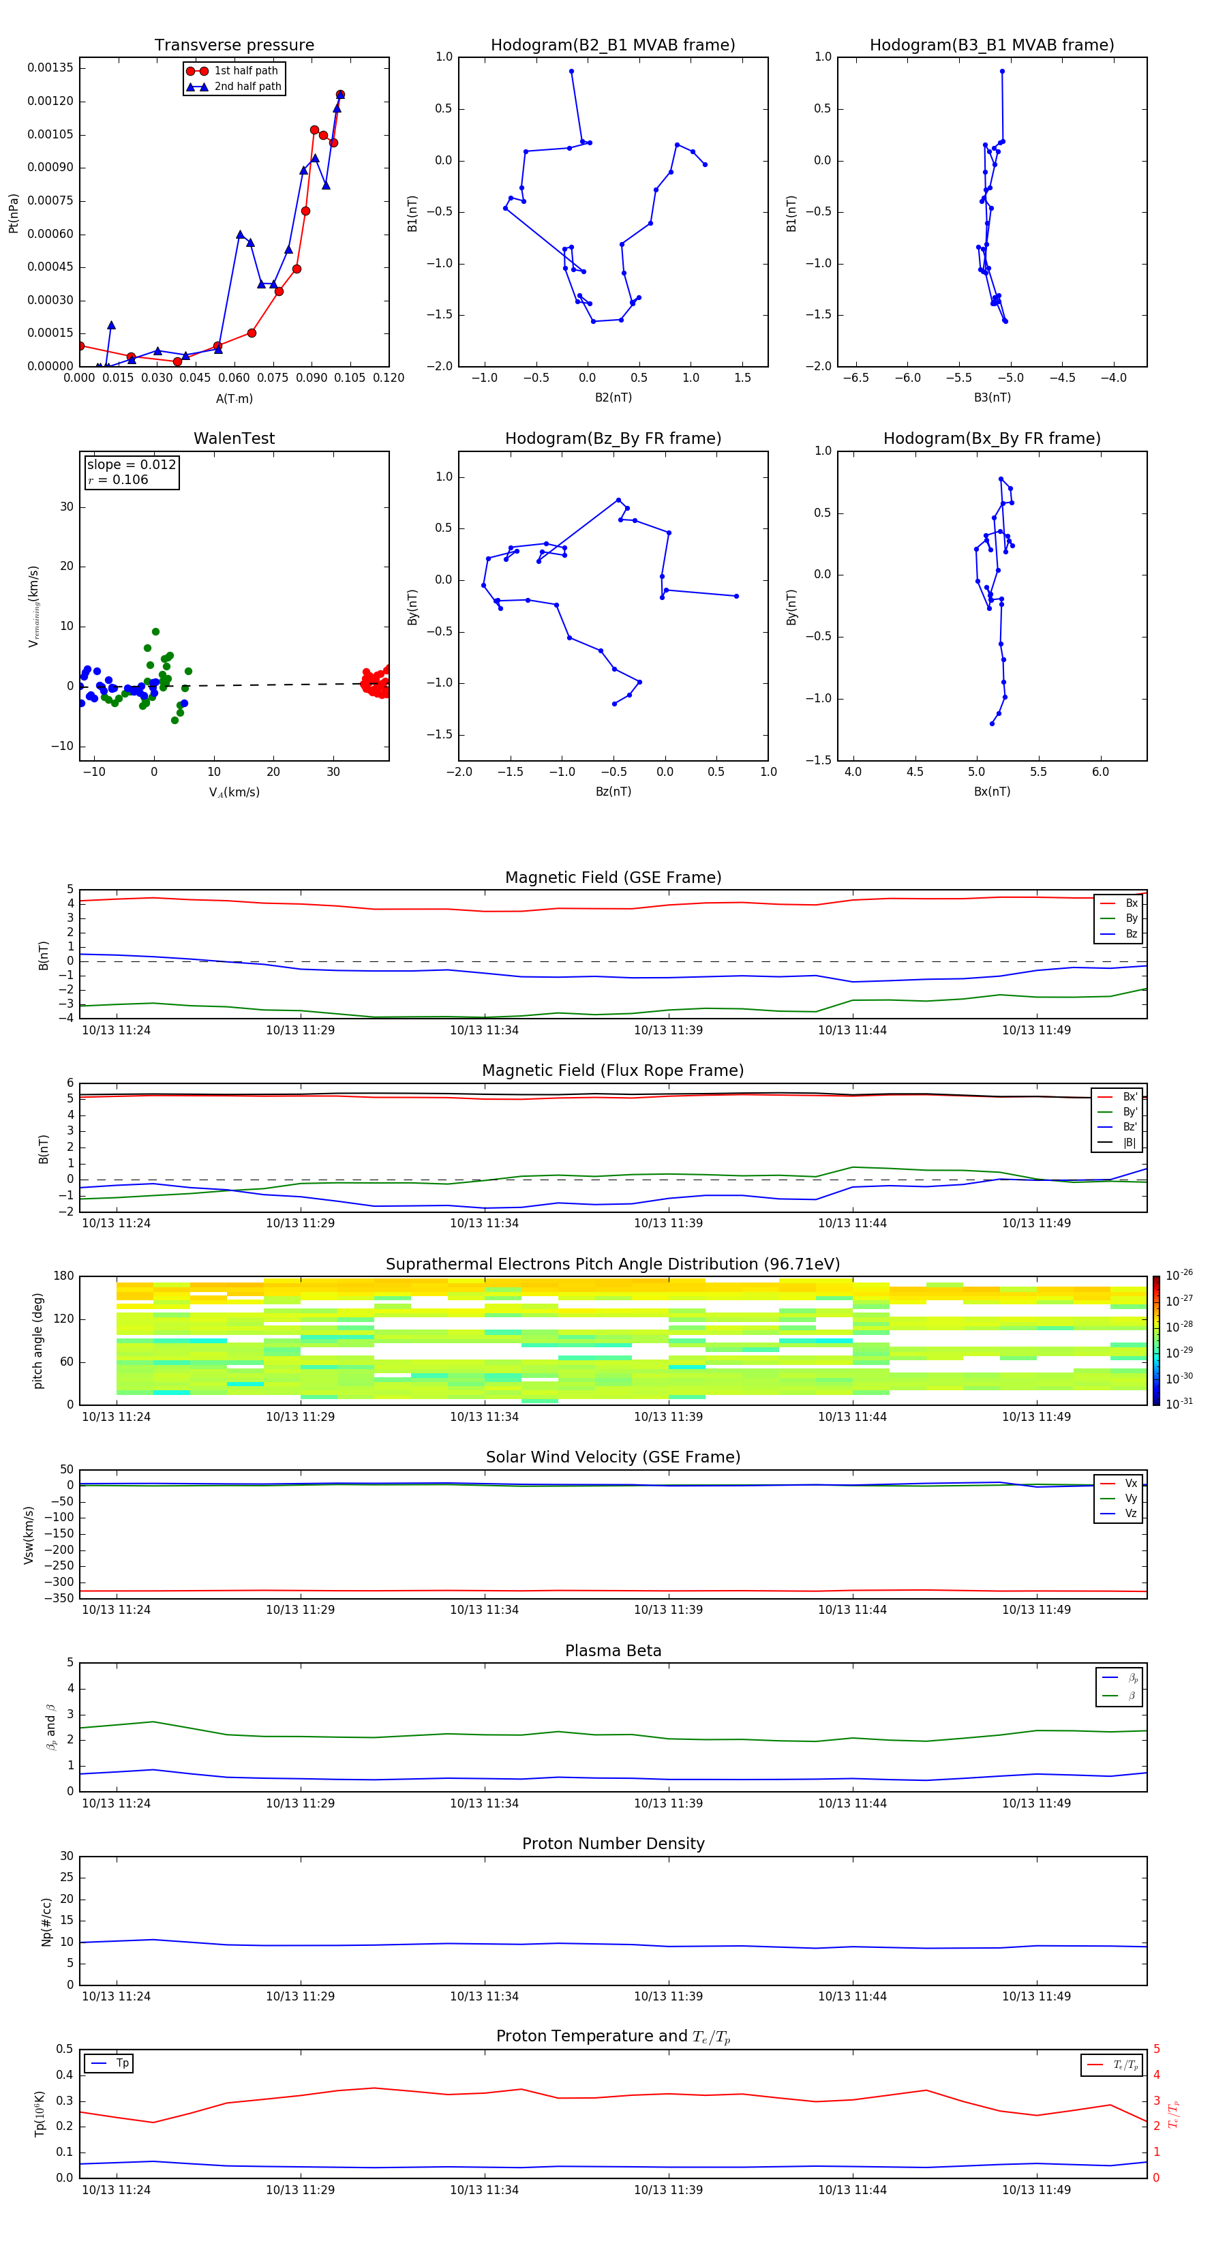Viewport: 1227px width, 2250px height.
Task: Click the "Vsw(km/s)" axis label
Action: 28,1535
